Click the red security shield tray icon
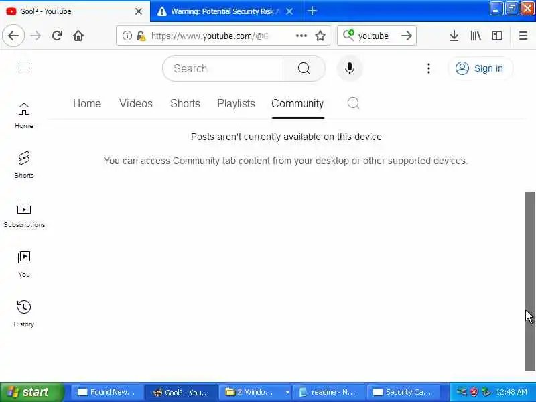 [x=474, y=392]
